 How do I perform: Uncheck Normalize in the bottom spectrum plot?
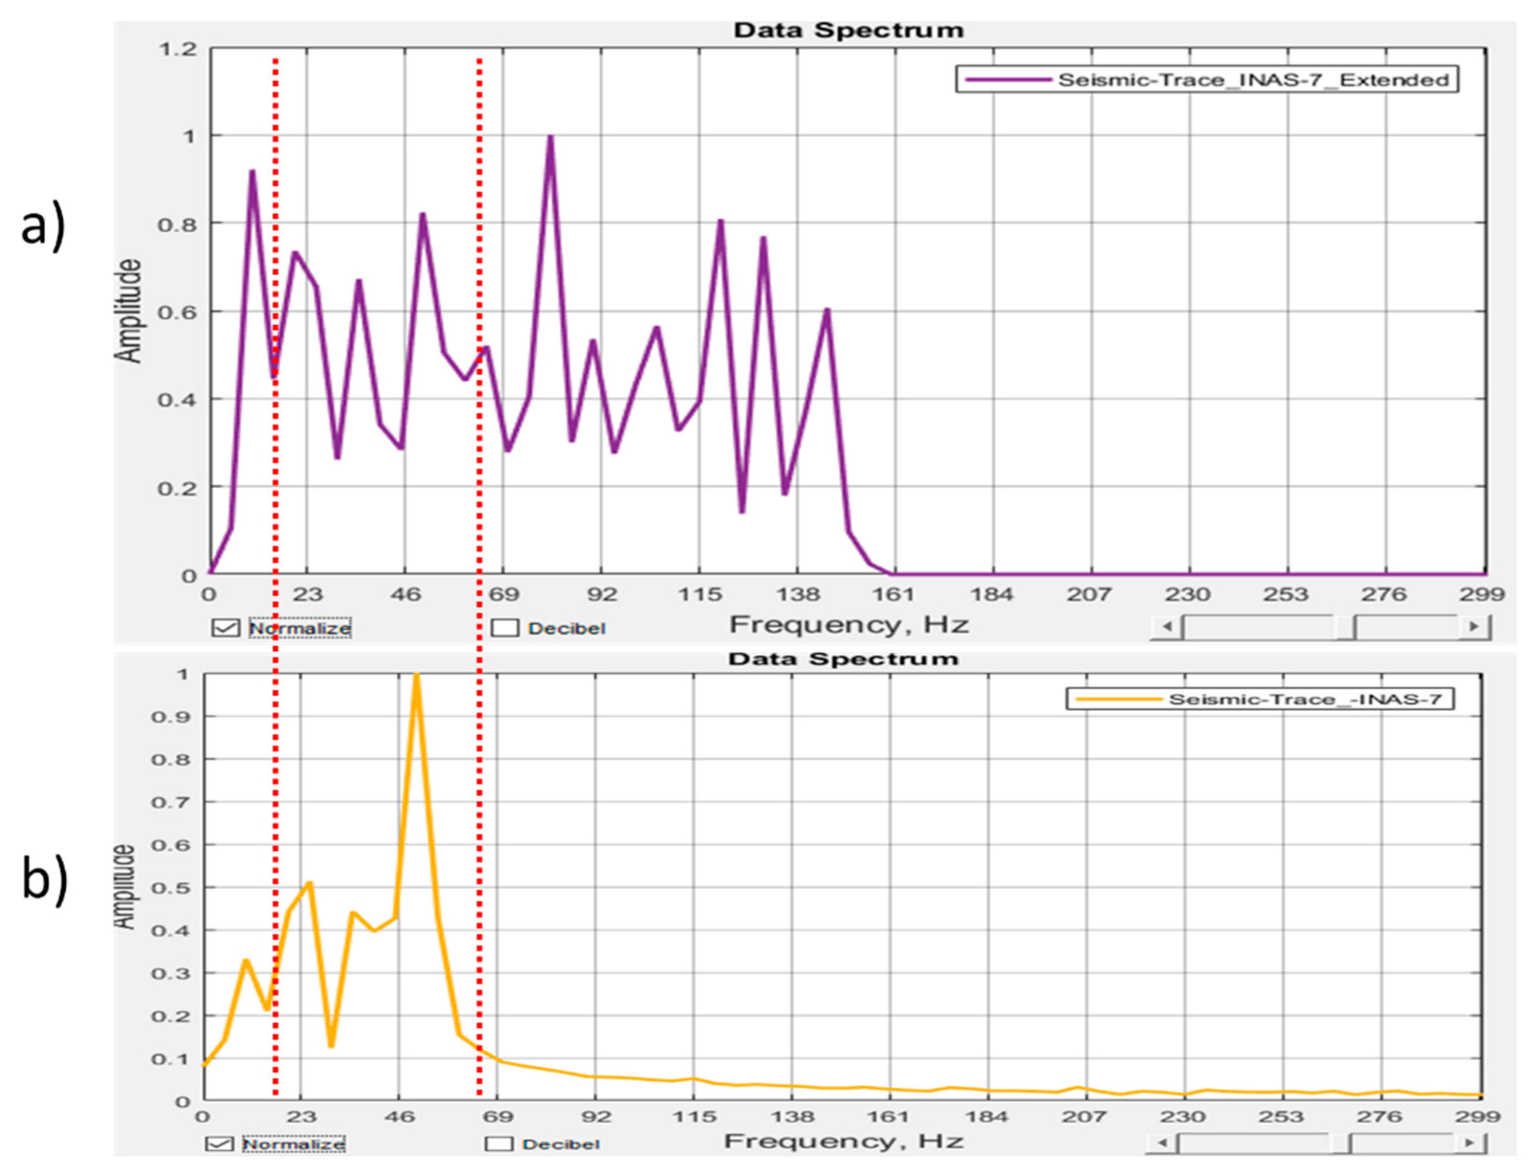(219, 1144)
